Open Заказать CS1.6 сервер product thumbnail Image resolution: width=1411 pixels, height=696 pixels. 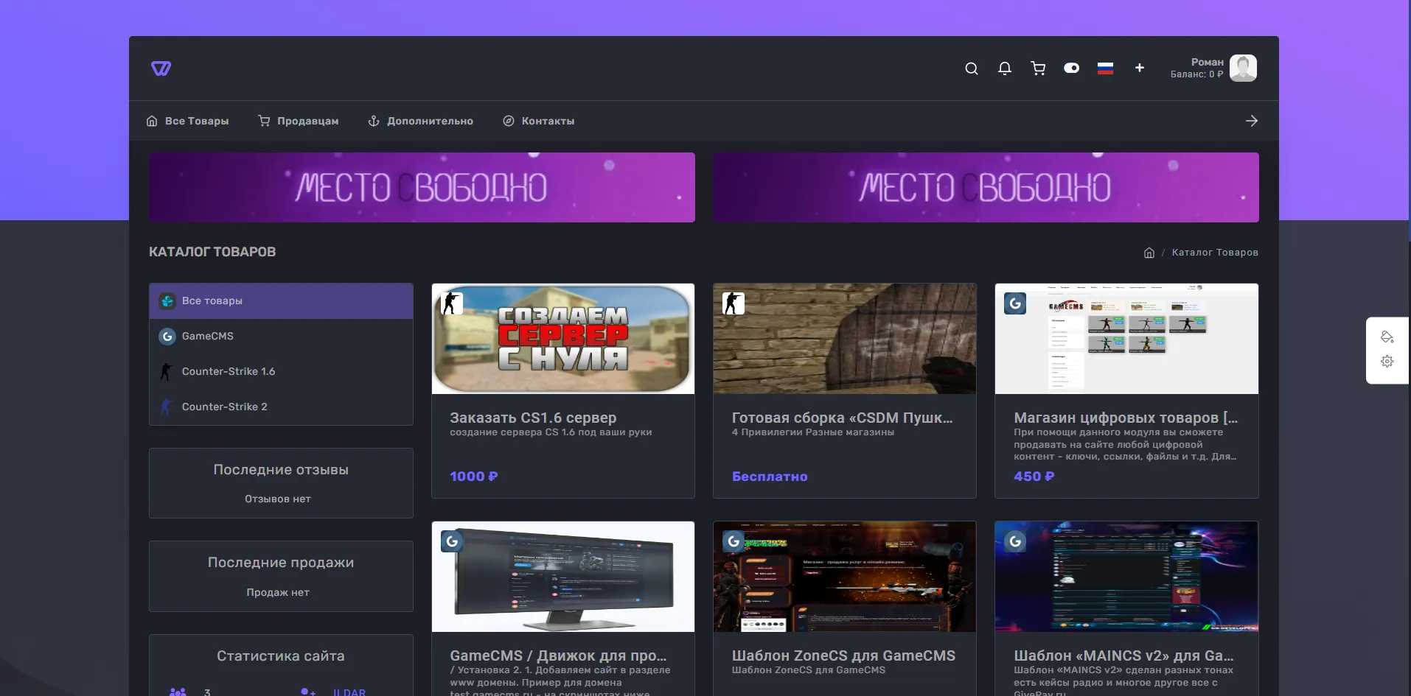pyautogui.click(x=563, y=339)
